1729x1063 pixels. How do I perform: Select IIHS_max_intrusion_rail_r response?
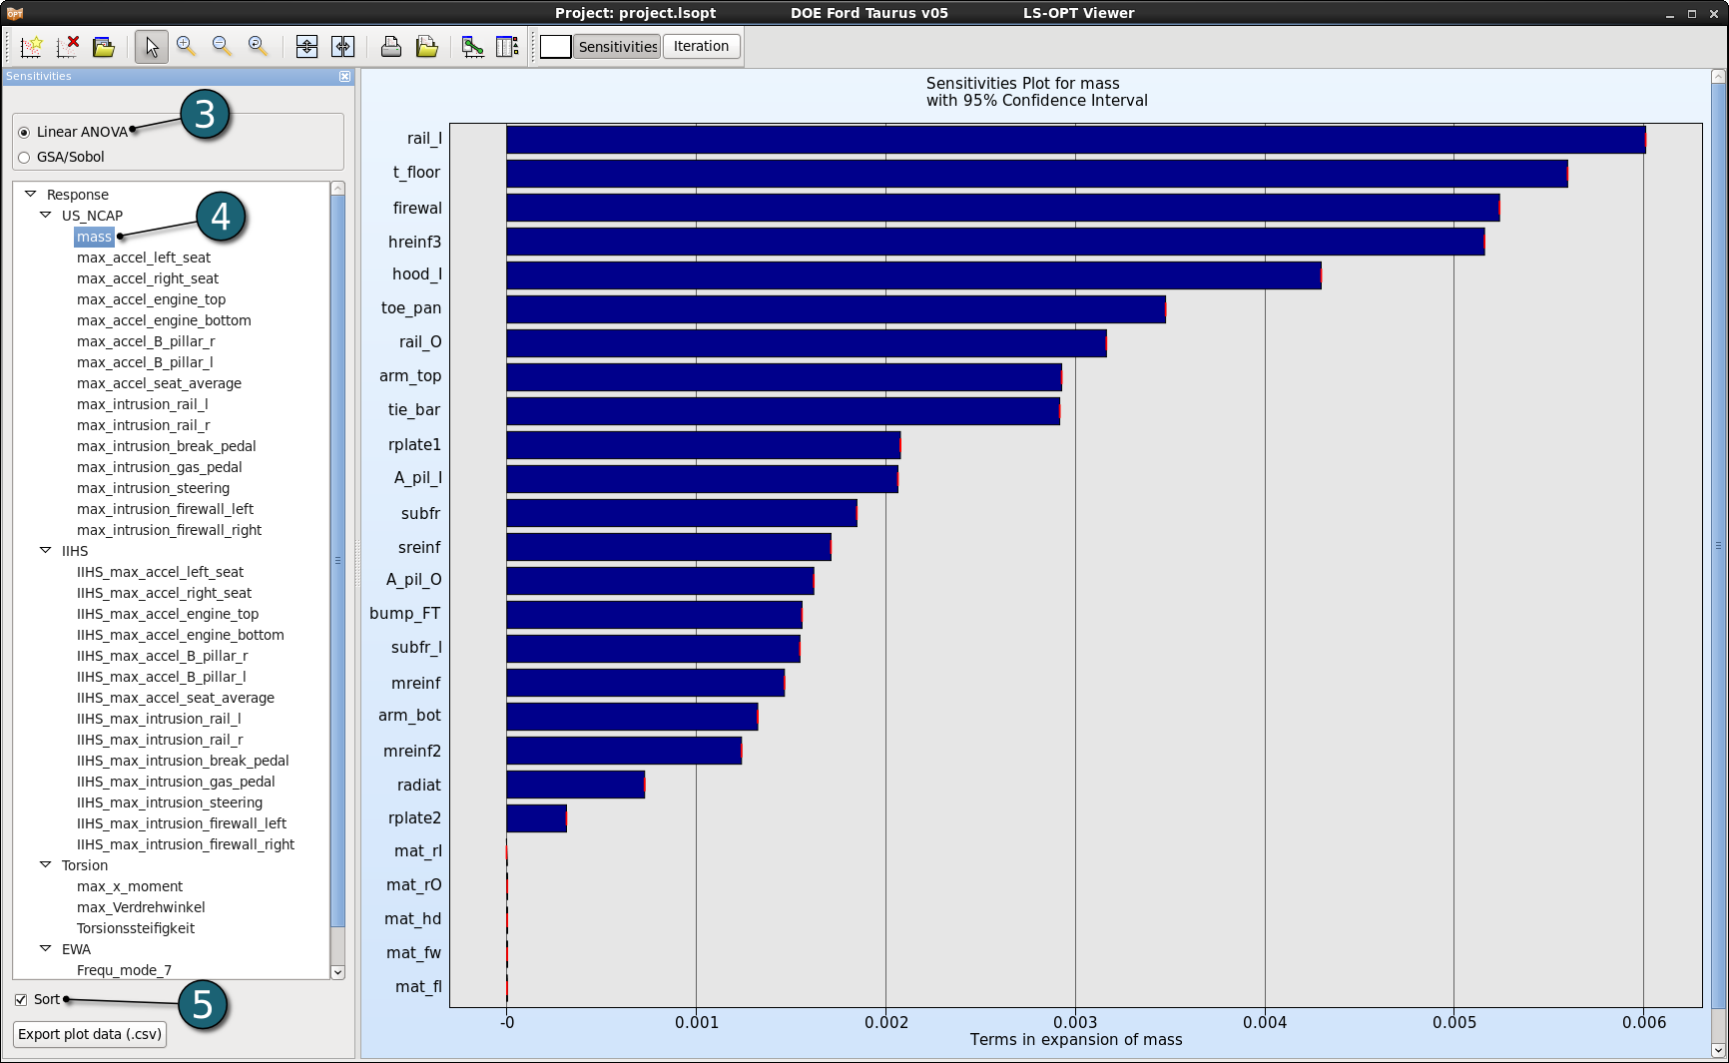pyautogui.click(x=160, y=740)
